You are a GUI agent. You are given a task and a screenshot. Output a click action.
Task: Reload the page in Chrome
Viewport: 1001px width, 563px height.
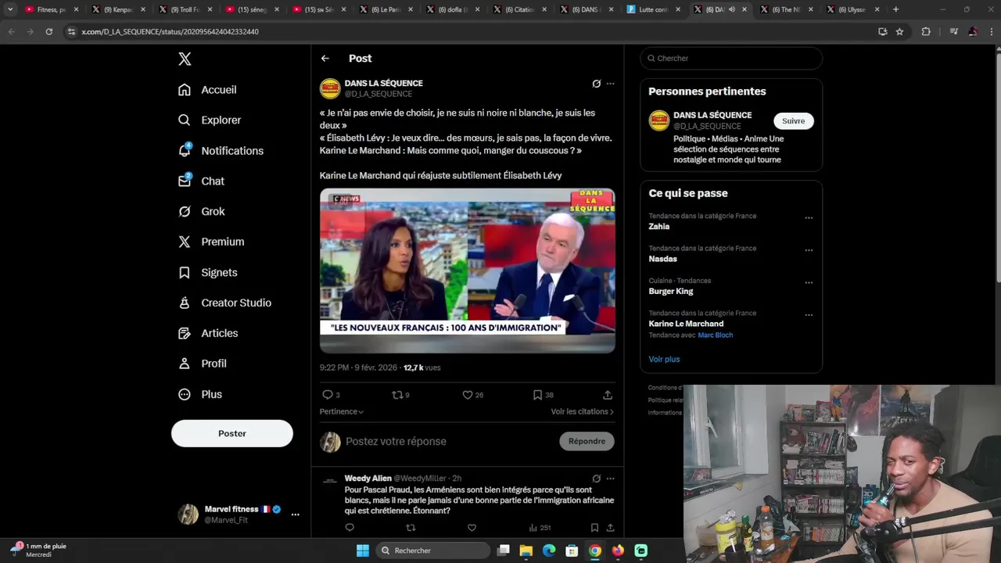(x=48, y=32)
